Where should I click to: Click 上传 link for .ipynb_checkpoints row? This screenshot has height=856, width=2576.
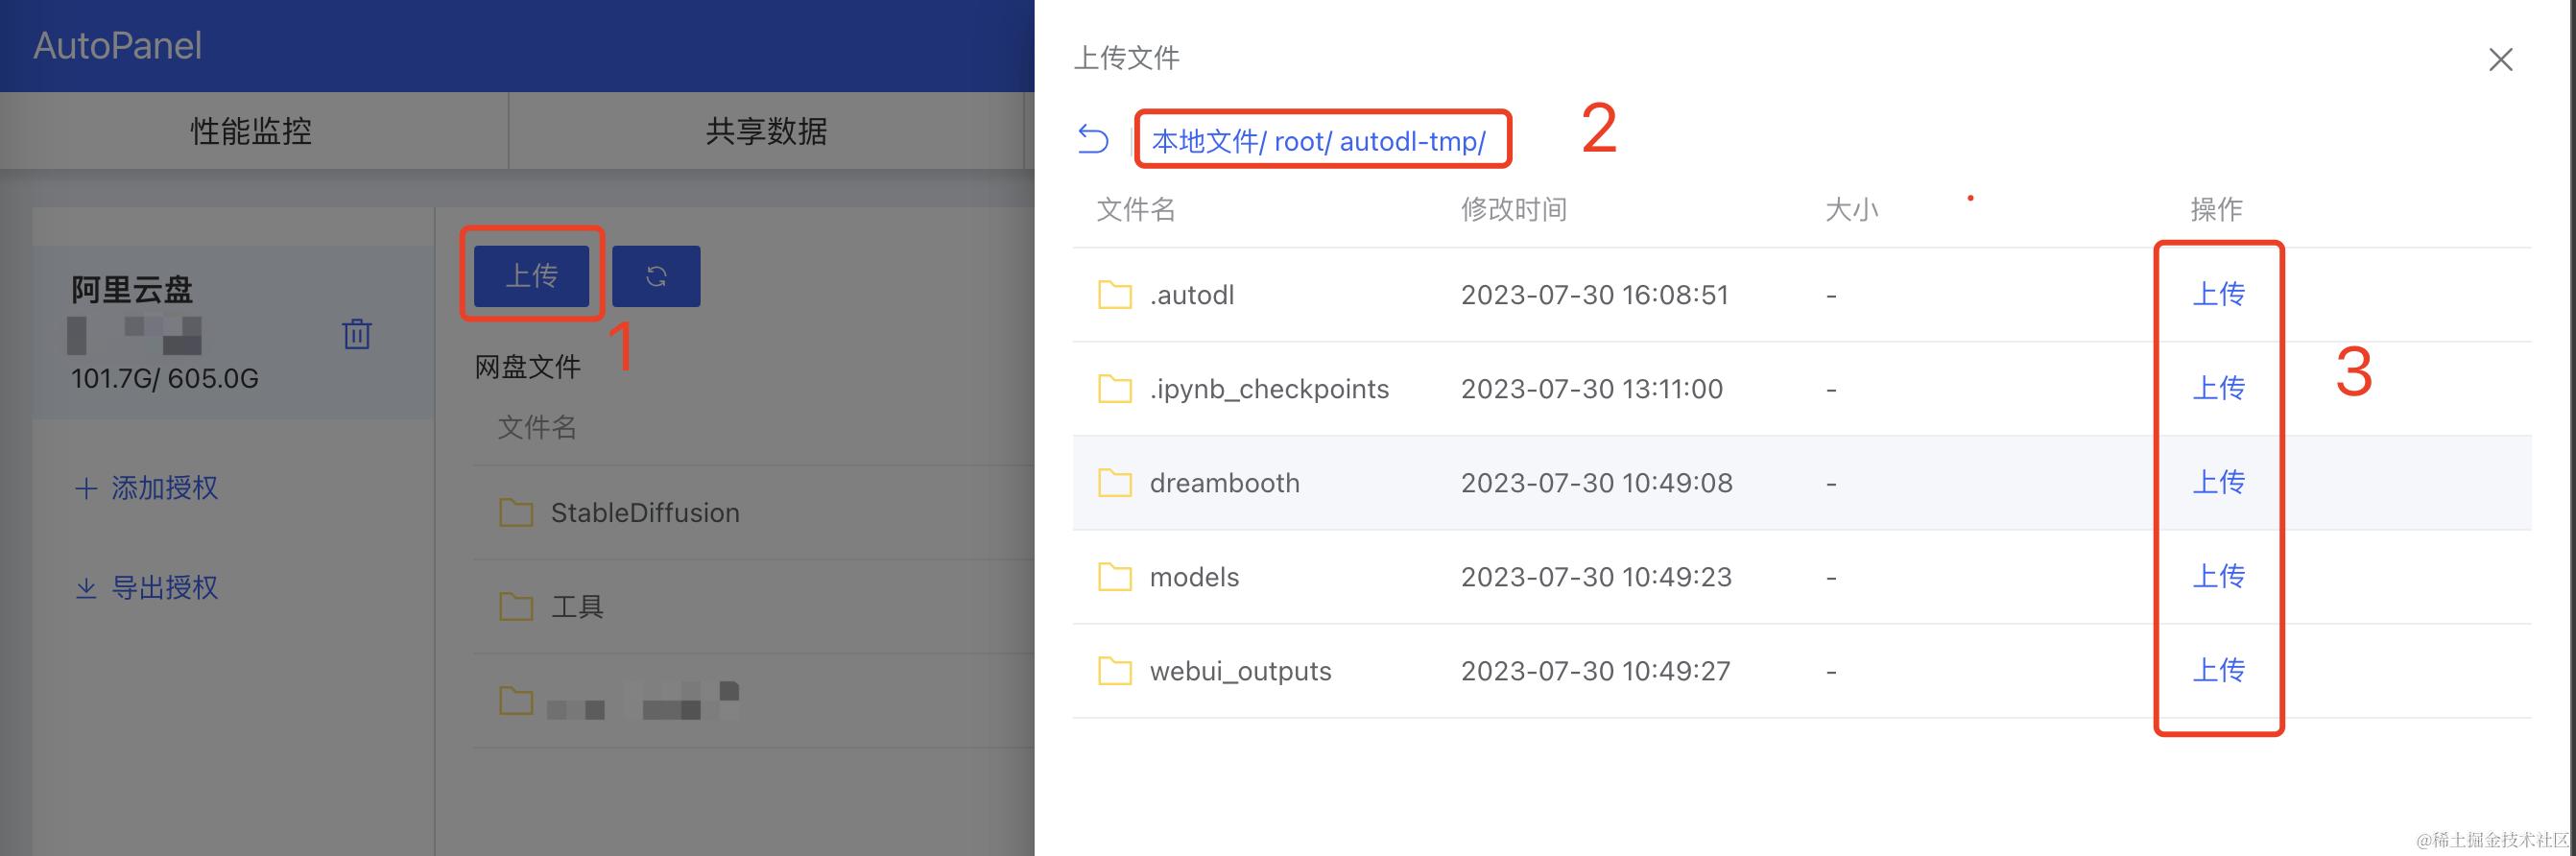2218,388
